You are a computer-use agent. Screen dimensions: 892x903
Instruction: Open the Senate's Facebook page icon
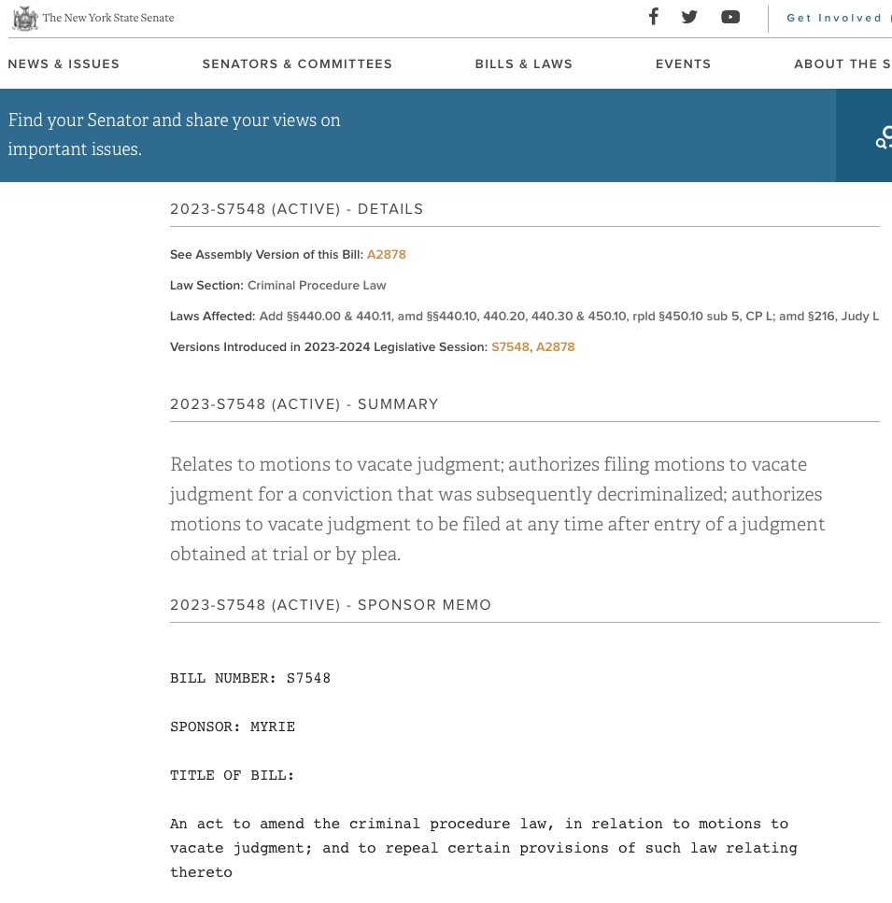click(x=654, y=17)
